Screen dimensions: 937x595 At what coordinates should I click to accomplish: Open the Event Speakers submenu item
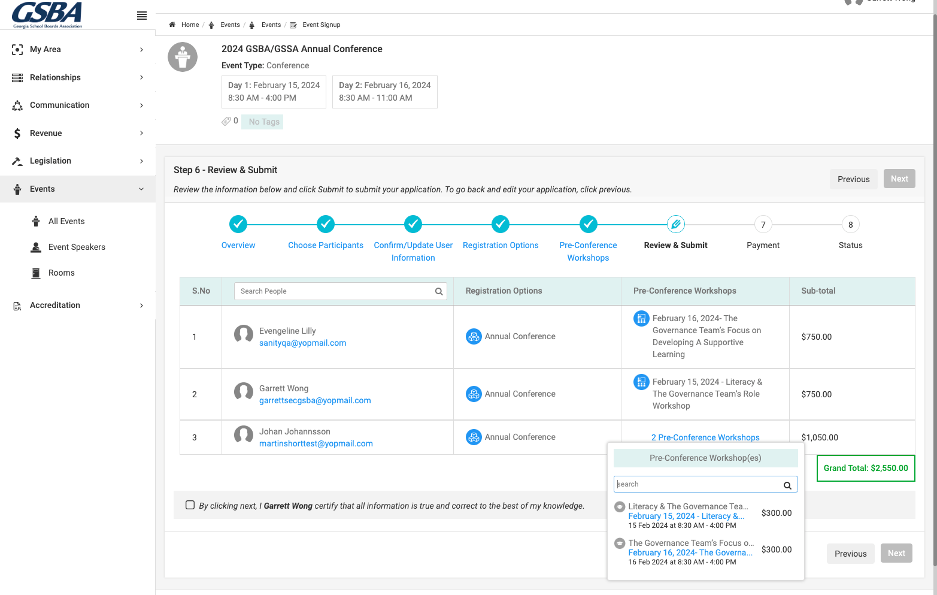(77, 247)
